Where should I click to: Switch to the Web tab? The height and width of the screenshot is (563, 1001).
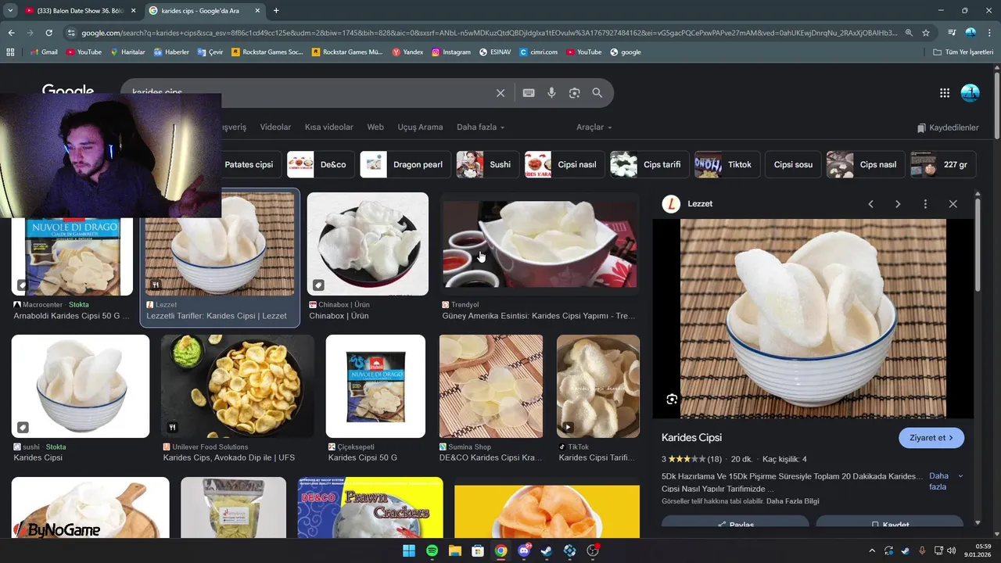(375, 127)
